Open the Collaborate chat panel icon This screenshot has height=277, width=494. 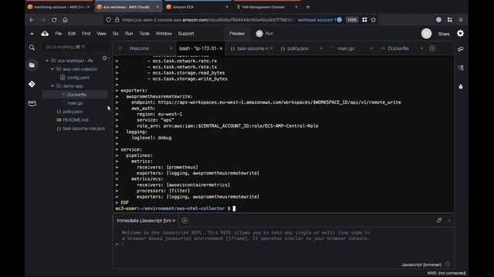coord(461,49)
